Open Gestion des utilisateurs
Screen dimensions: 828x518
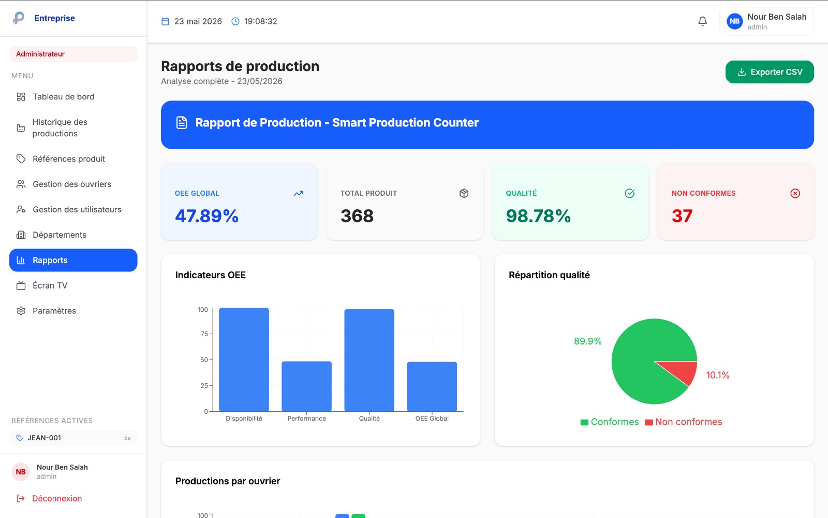click(73, 210)
